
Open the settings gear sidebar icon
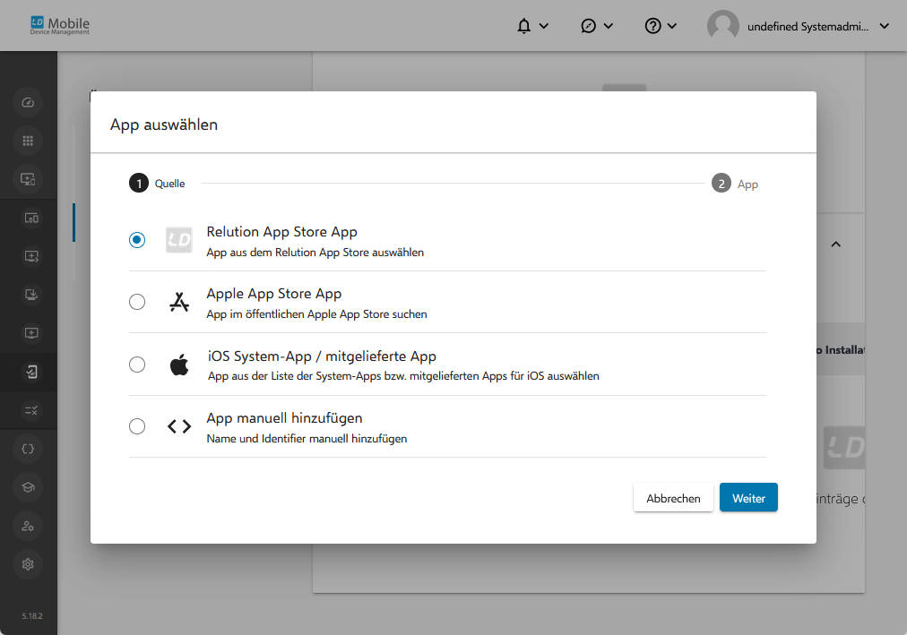coord(28,564)
